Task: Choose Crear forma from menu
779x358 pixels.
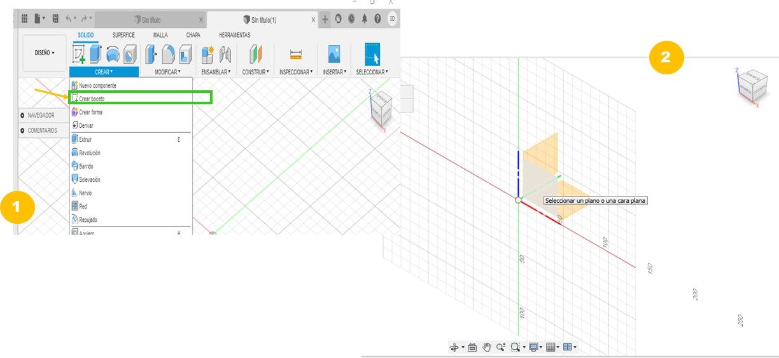Action: tap(130, 112)
